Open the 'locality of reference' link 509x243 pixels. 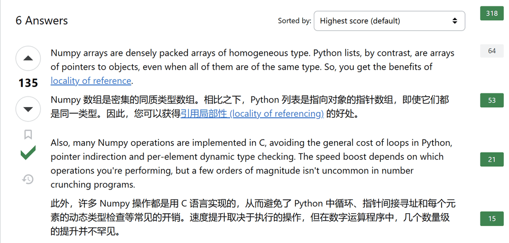[91, 81]
